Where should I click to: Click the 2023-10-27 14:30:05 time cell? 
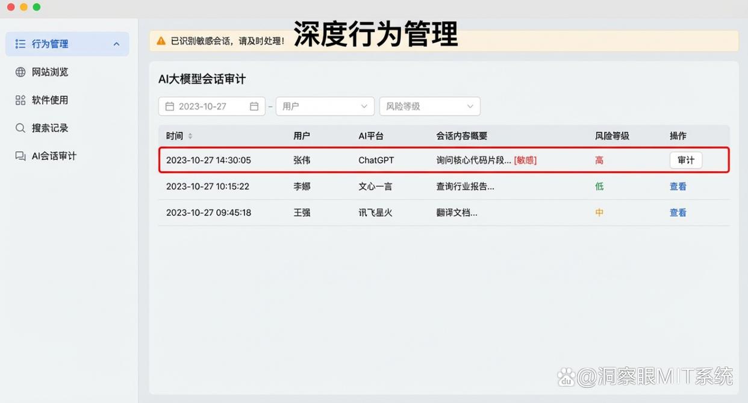(208, 160)
